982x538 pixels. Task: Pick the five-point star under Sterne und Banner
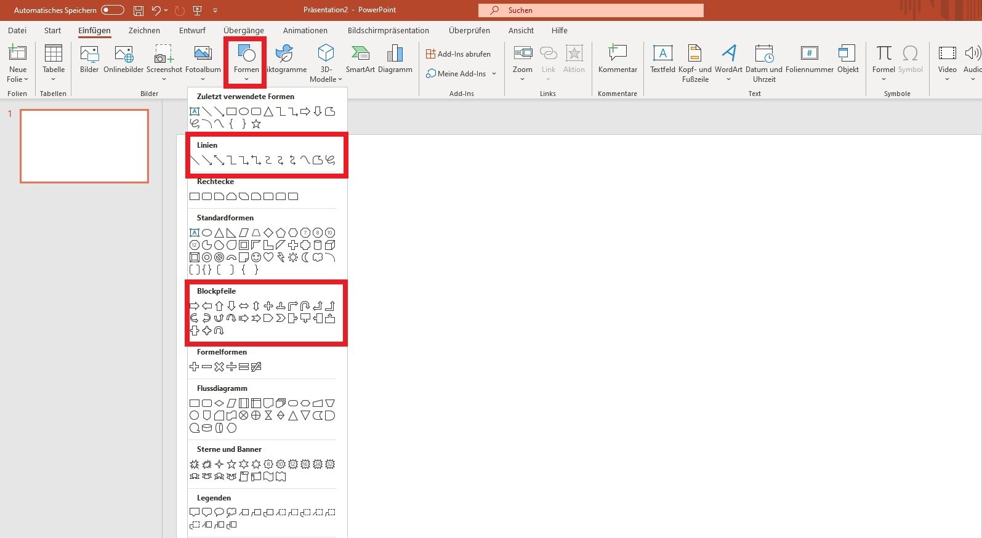pyautogui.click(x=231, y=464)
